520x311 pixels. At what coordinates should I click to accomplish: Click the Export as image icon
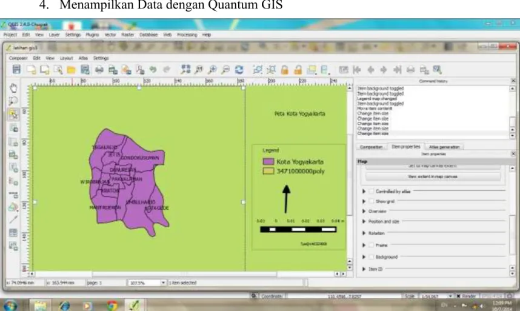113,70
